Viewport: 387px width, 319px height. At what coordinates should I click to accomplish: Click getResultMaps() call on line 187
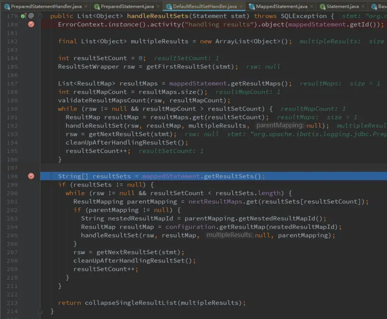[x=259, y=84]
